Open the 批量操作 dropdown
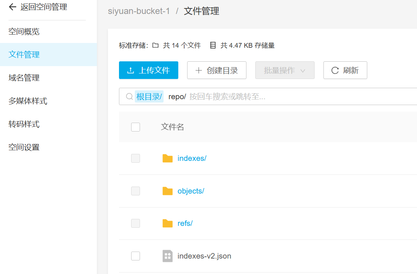 [x=285, y=70]
